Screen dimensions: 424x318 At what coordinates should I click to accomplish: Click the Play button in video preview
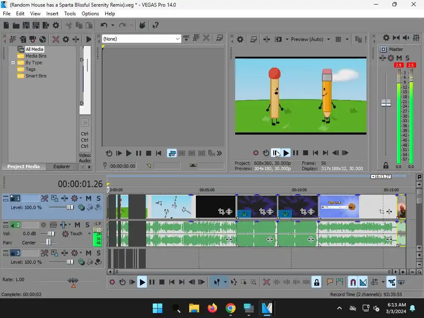286,153
